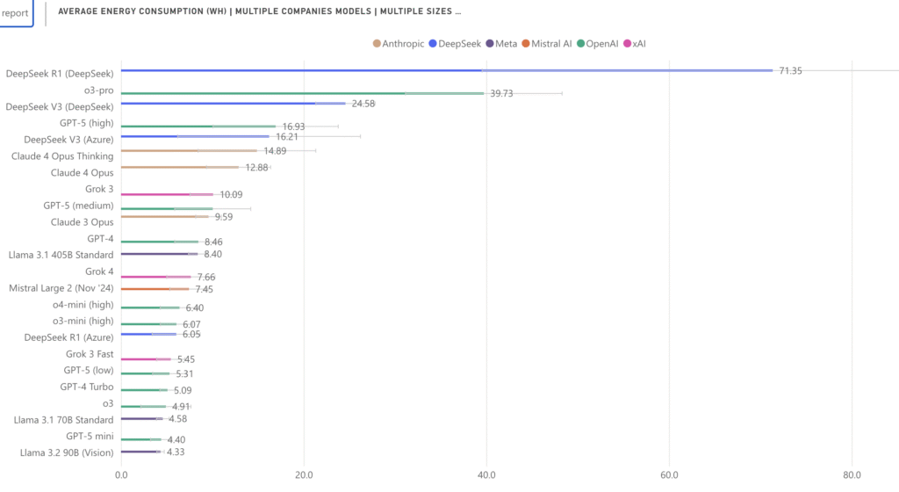Viewport: 899px width, 492px height.
Task: Click the Average Energy Consumption chart title
Action: click(259, 11)
